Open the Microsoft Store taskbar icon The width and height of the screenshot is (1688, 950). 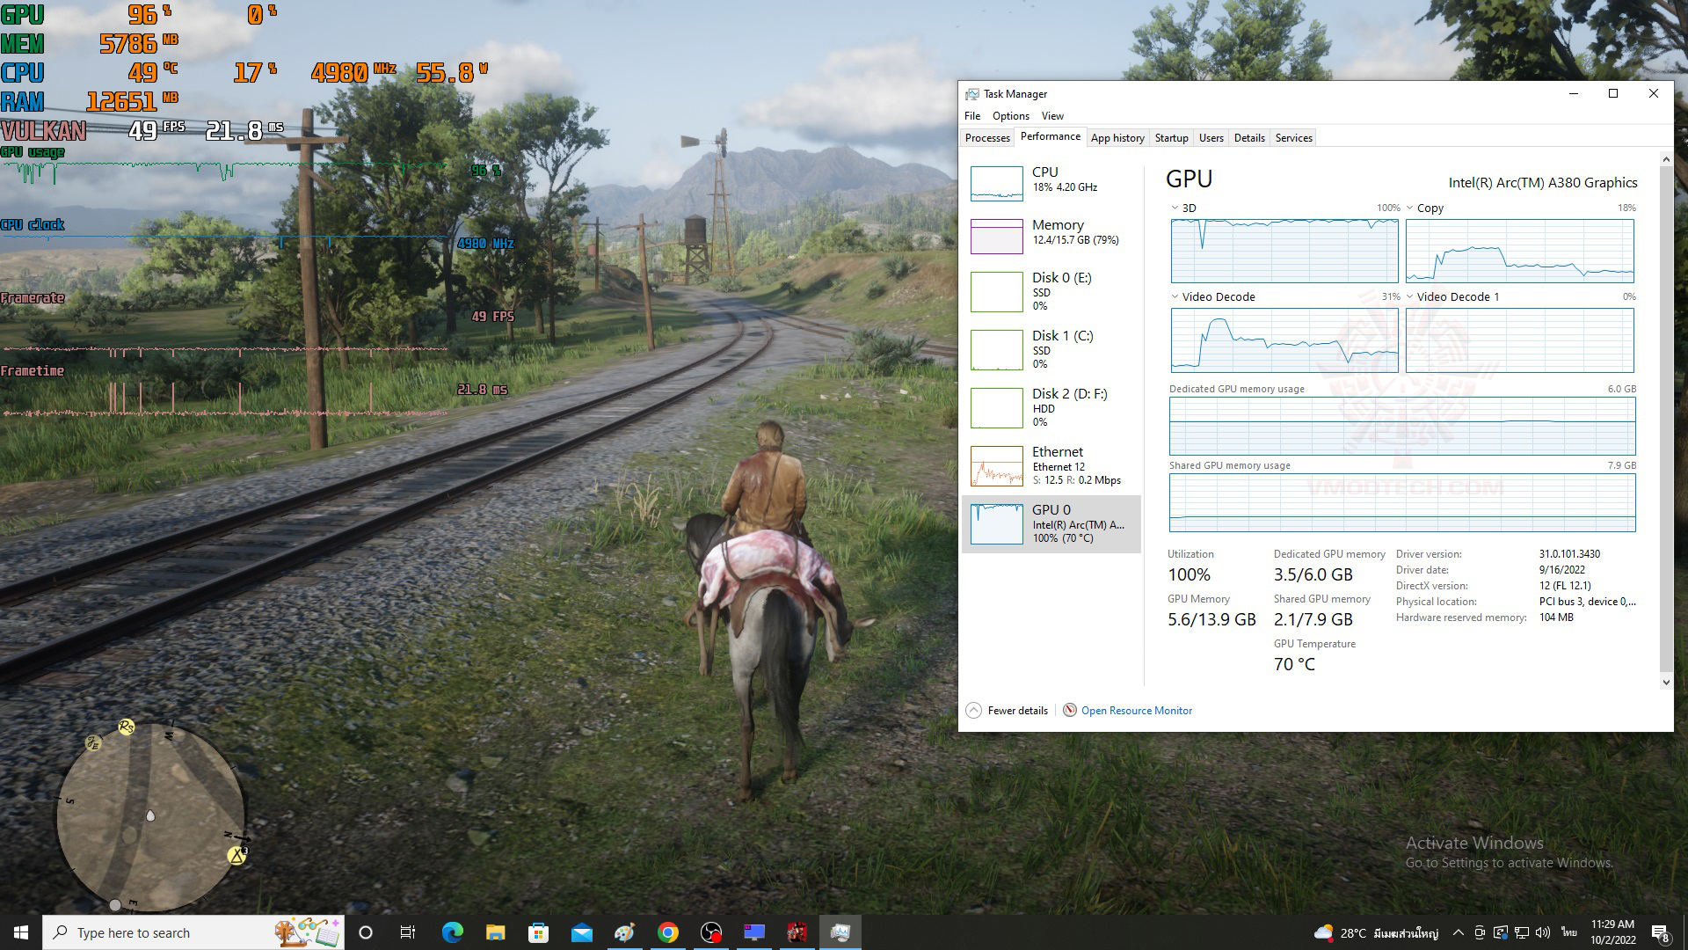tap(538, 932)
